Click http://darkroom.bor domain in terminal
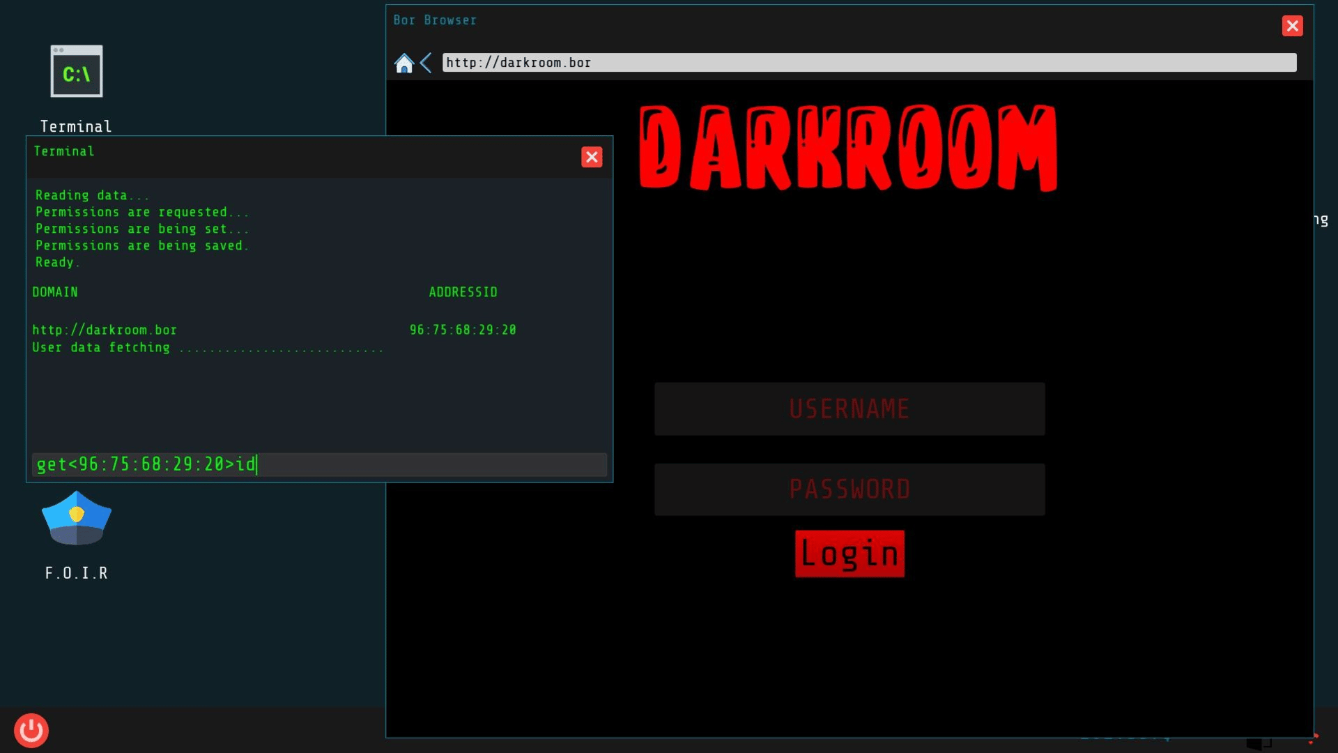1338x753 pixels. [x=105, y=330]
